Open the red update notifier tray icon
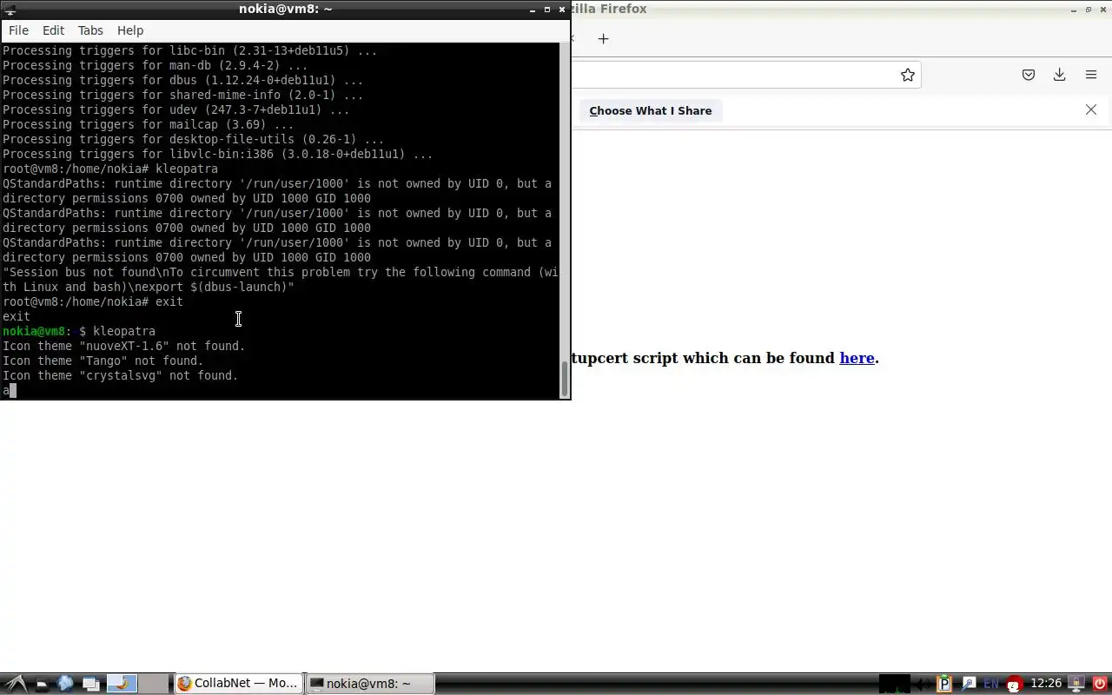 click(1014, 684)
